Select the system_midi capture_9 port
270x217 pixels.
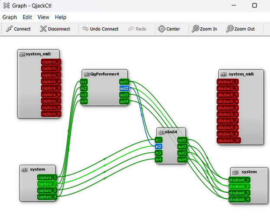(x=51, y=114)
